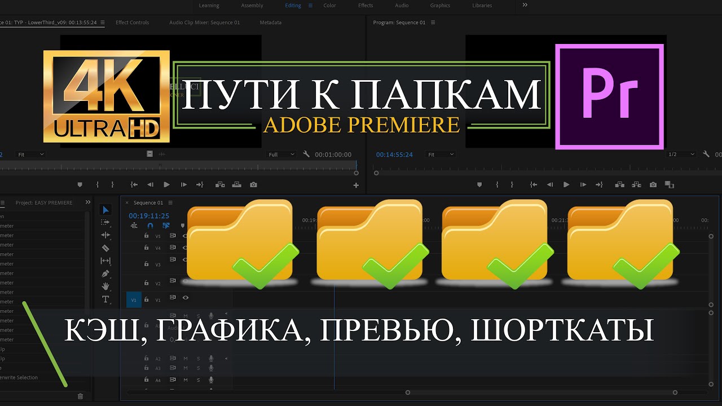Play the Program monitor sequence
The width and height of the screenshot is (722, 406).
[x=566, y=184]
